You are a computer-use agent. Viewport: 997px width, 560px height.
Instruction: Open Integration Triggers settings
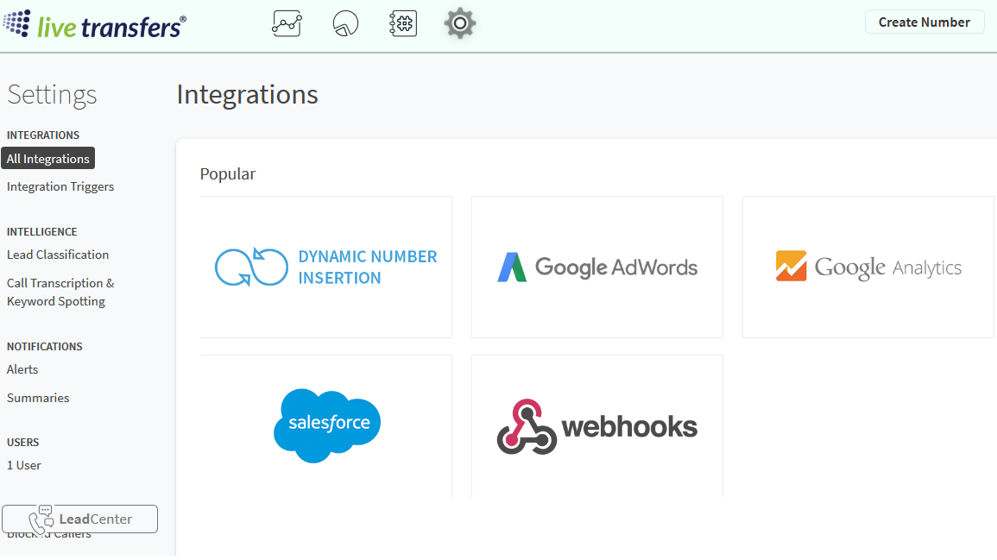[x=60, y=187]
